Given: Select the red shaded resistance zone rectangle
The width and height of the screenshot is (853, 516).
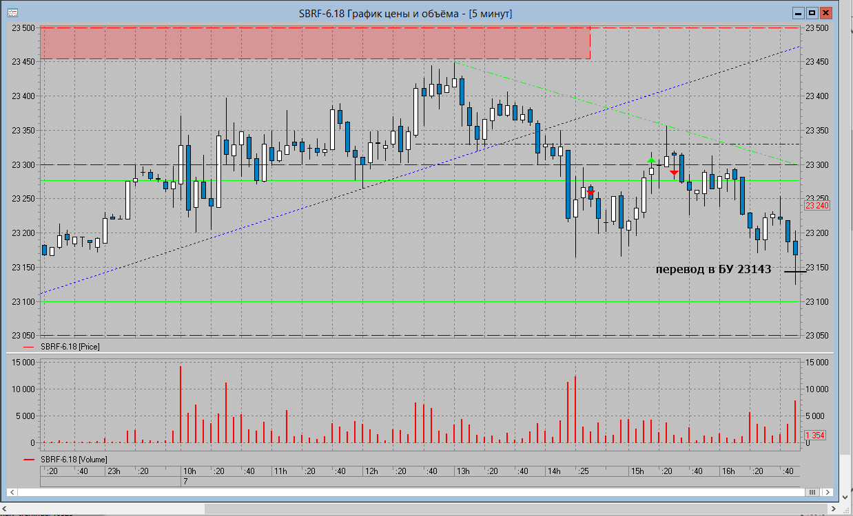Looking at the screenshot, I should tap(315, 43).
